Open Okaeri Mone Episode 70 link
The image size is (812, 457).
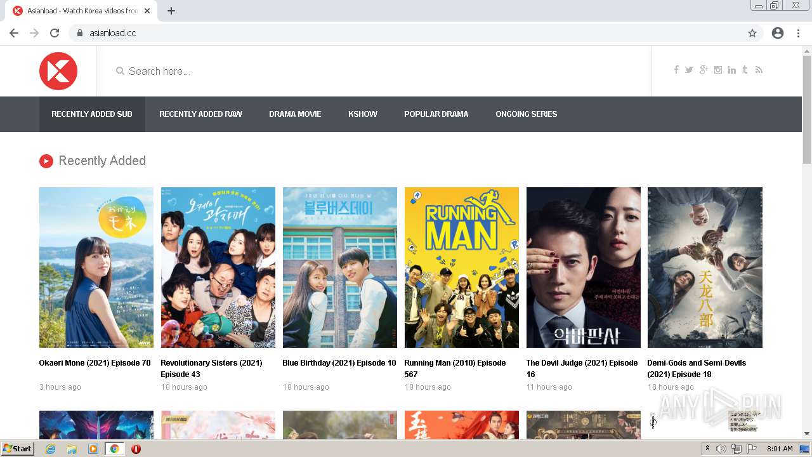95,363
